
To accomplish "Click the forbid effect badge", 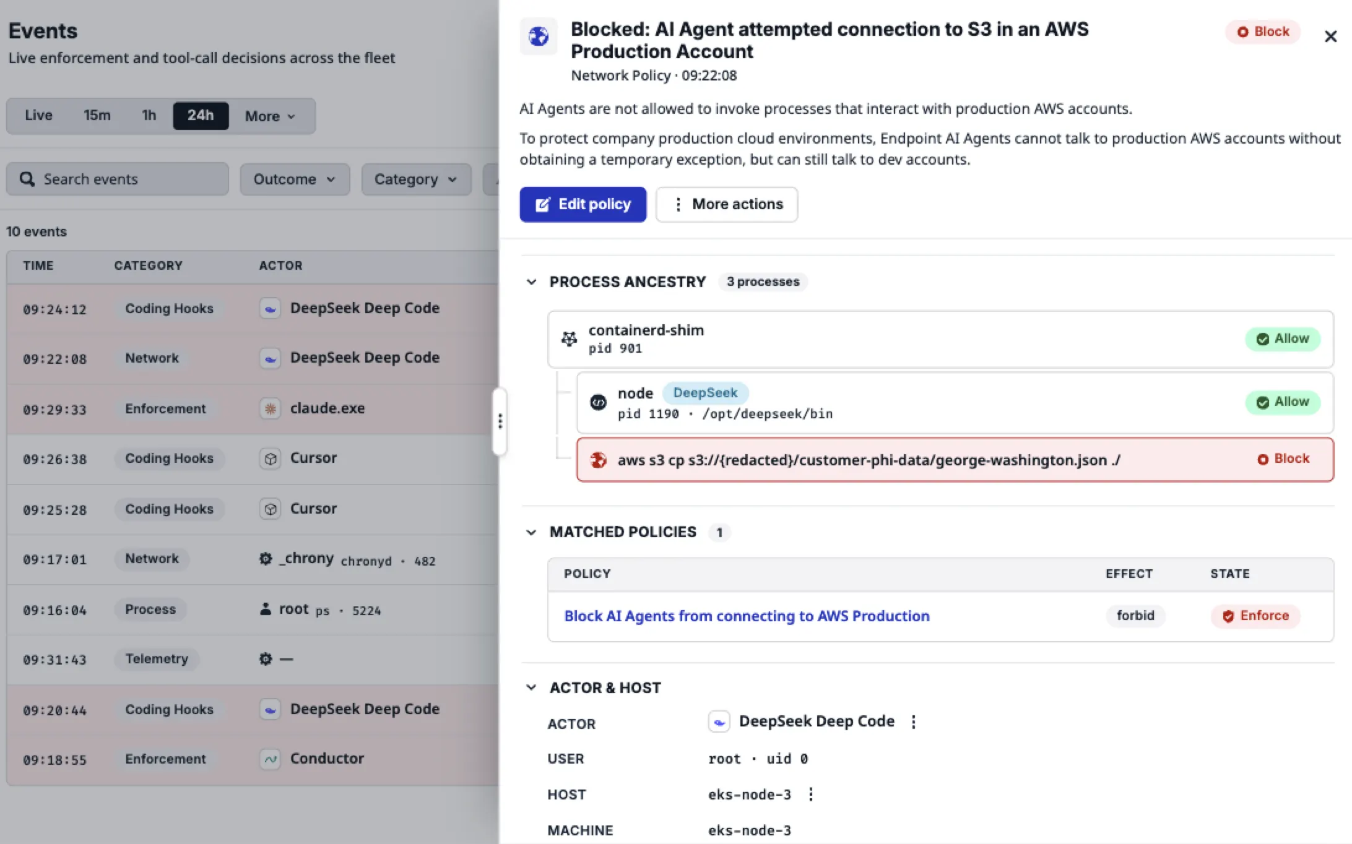I will click(x=1135, y=616).
